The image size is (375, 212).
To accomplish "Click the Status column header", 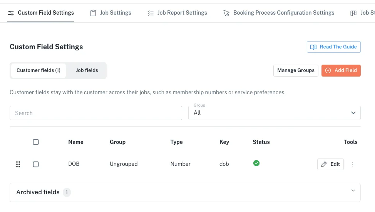I will click(x=261, y=142).
